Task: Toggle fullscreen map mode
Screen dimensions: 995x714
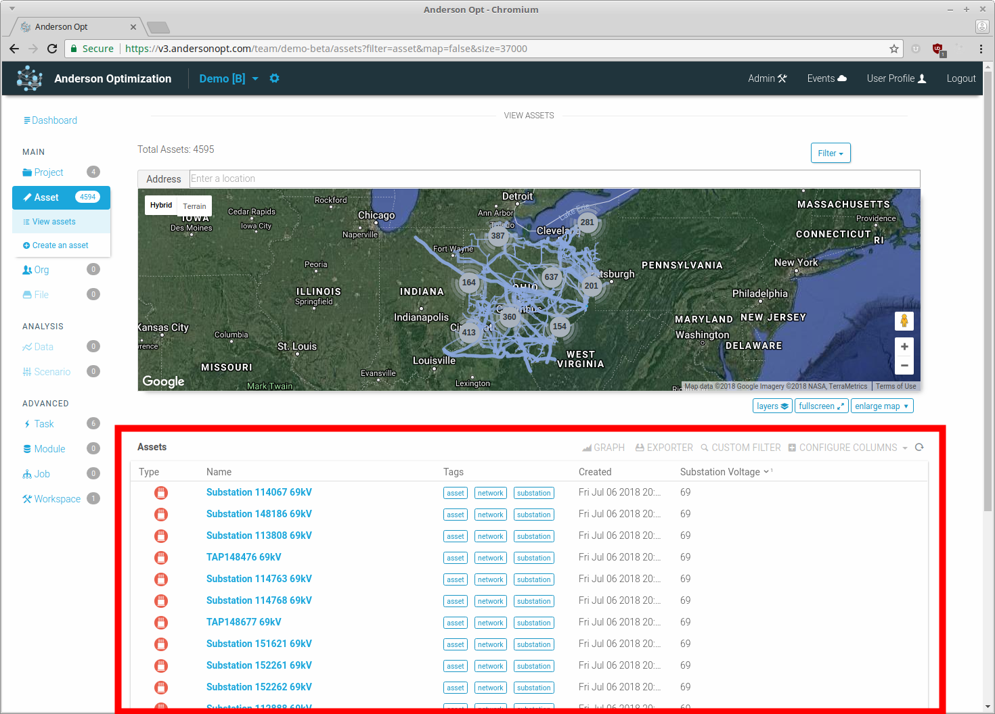Action: (821, 406)
